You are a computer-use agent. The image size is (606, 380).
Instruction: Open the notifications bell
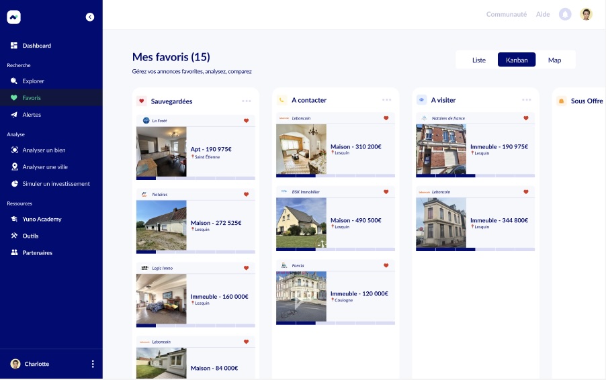(565, 14)
